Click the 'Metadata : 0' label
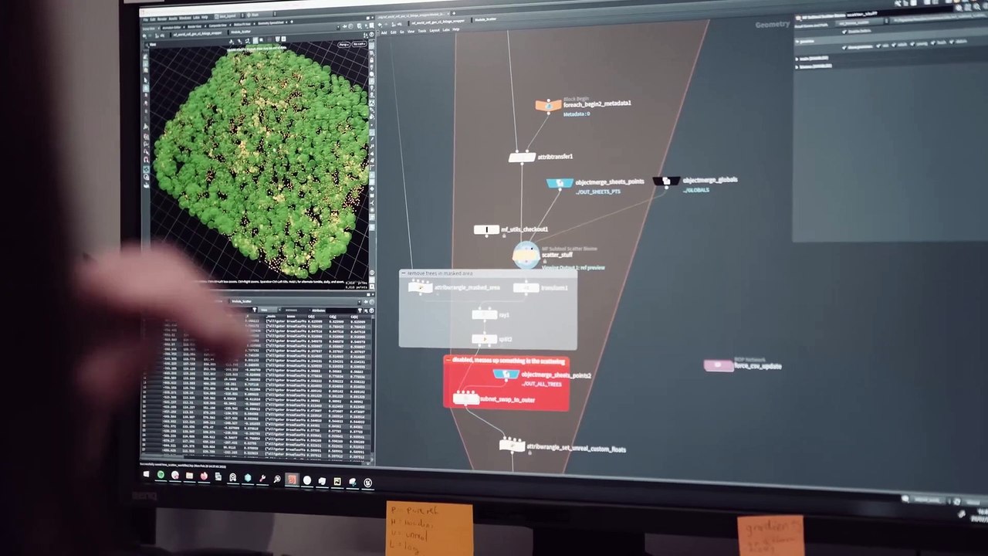 pyautogui.click(x=576, y=114)
